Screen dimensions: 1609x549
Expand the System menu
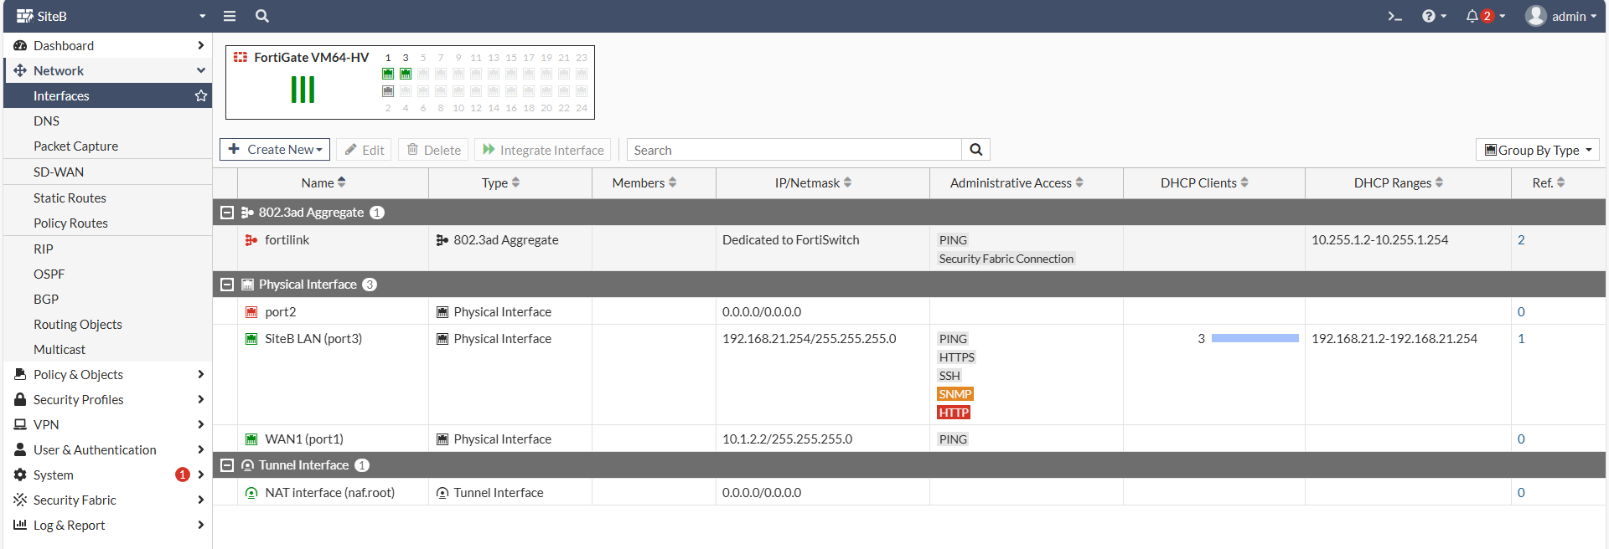coord(108,475)
